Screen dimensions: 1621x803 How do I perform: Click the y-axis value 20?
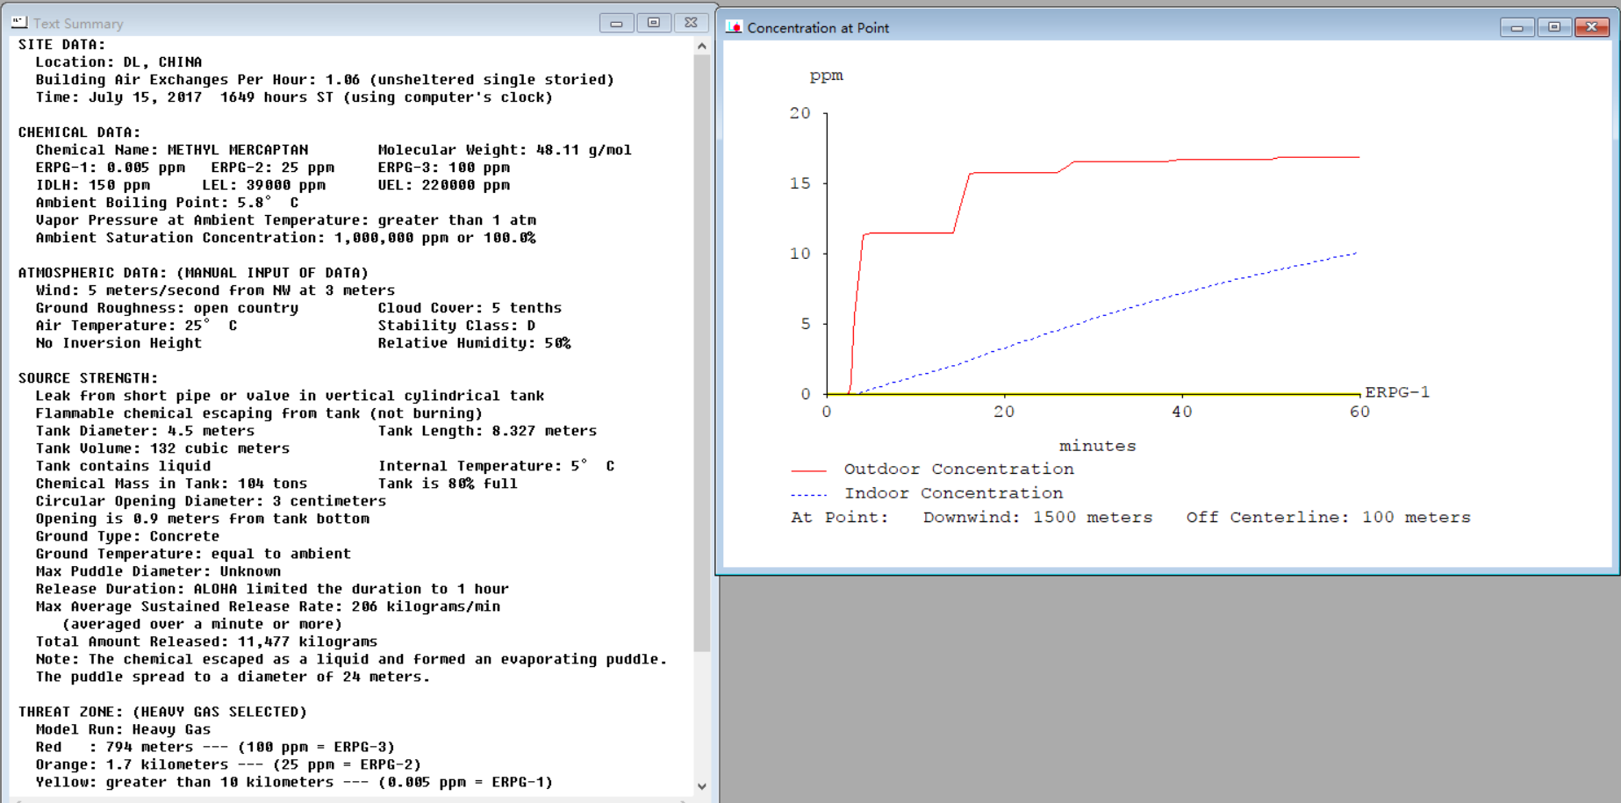[800, 113]
